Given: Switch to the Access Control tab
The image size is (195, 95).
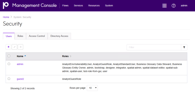Looking at the screenshot, I should 37,36.
